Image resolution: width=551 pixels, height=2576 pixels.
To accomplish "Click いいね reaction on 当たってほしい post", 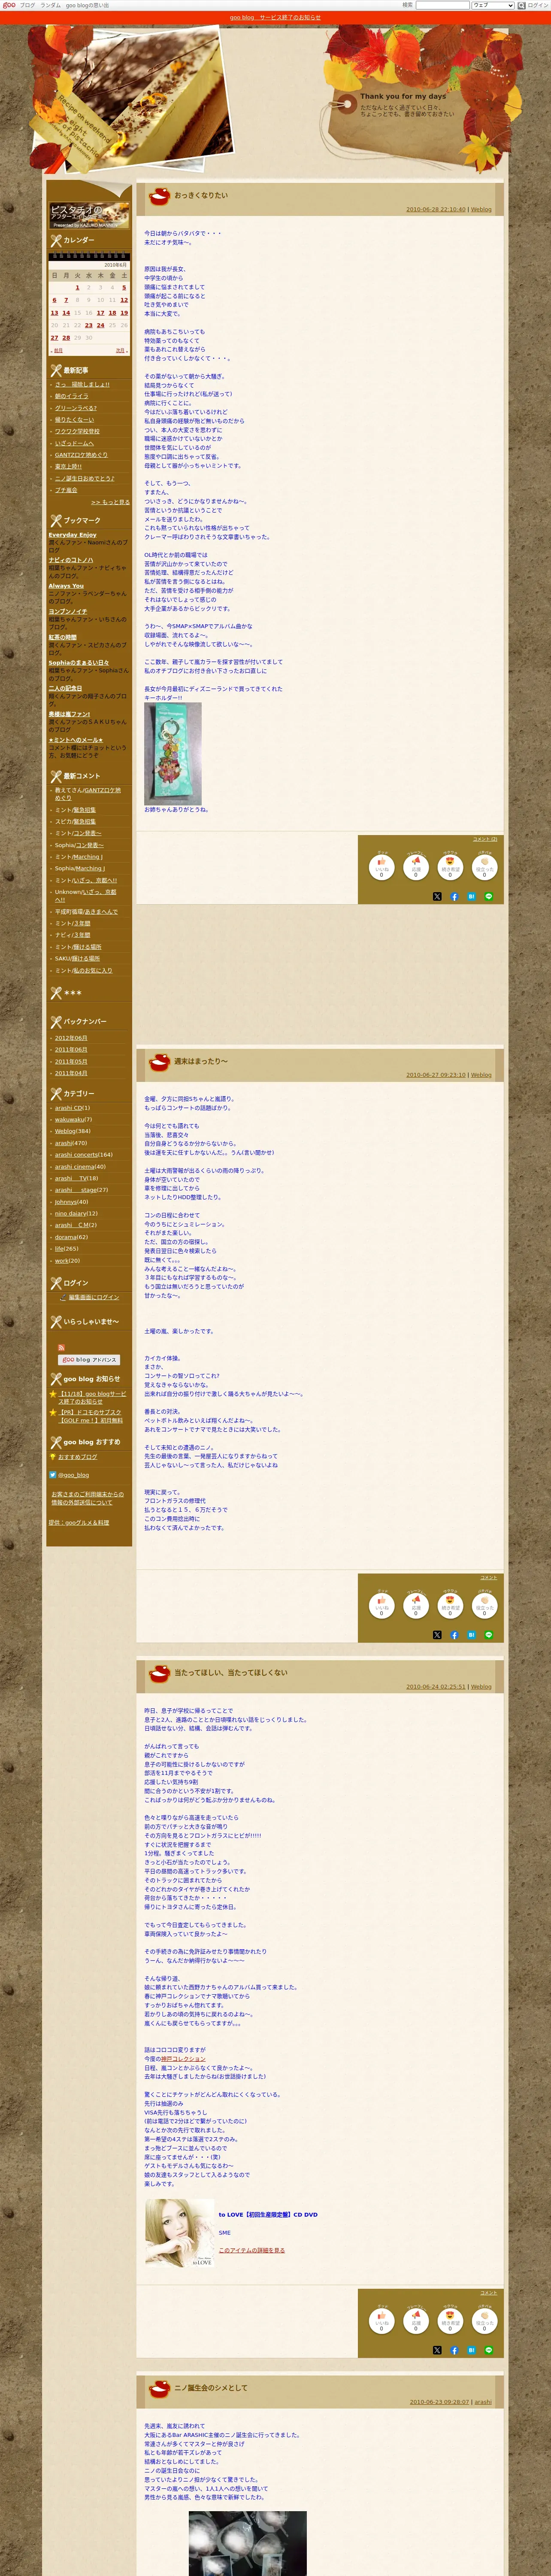I will (x=381, y=2320).
